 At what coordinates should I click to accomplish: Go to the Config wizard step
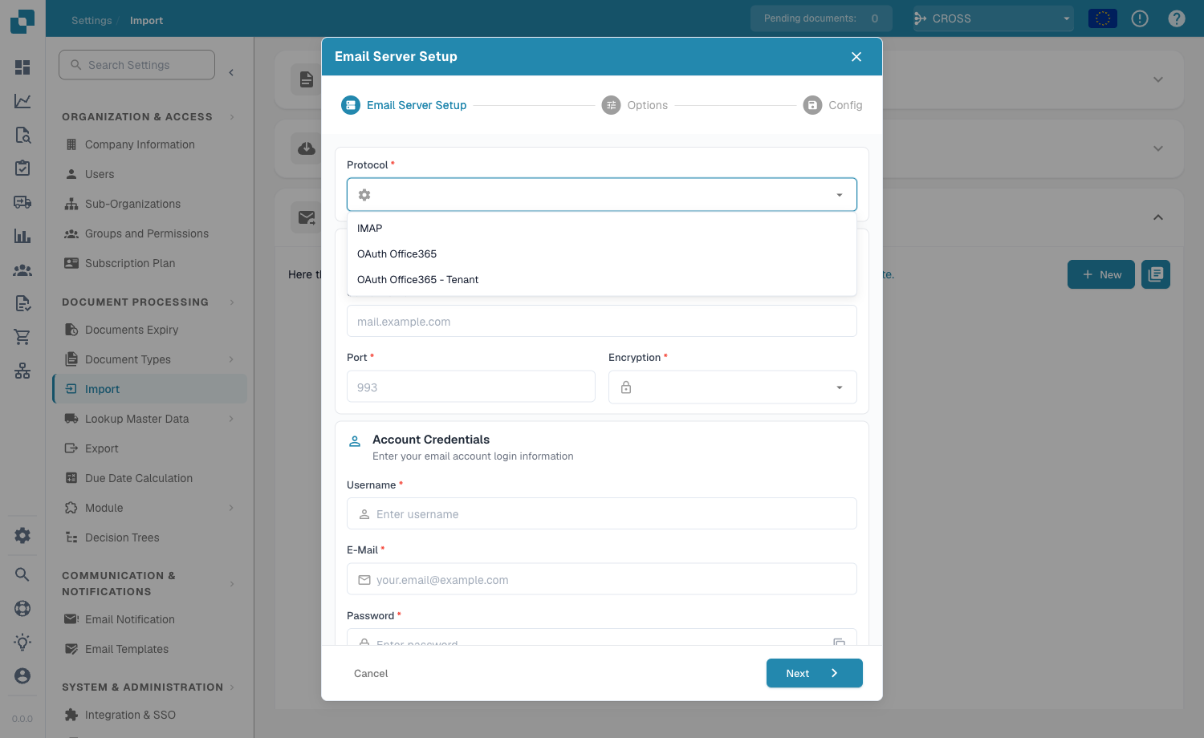tap(833, 105)
